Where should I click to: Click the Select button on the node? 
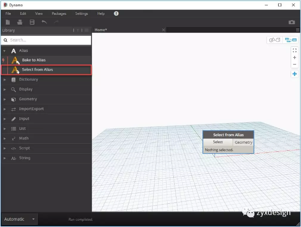tap(218, 142)
